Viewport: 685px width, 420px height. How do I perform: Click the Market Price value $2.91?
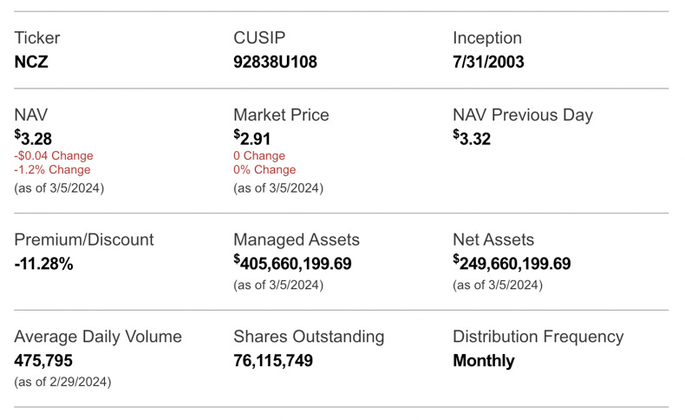[252, 138]
